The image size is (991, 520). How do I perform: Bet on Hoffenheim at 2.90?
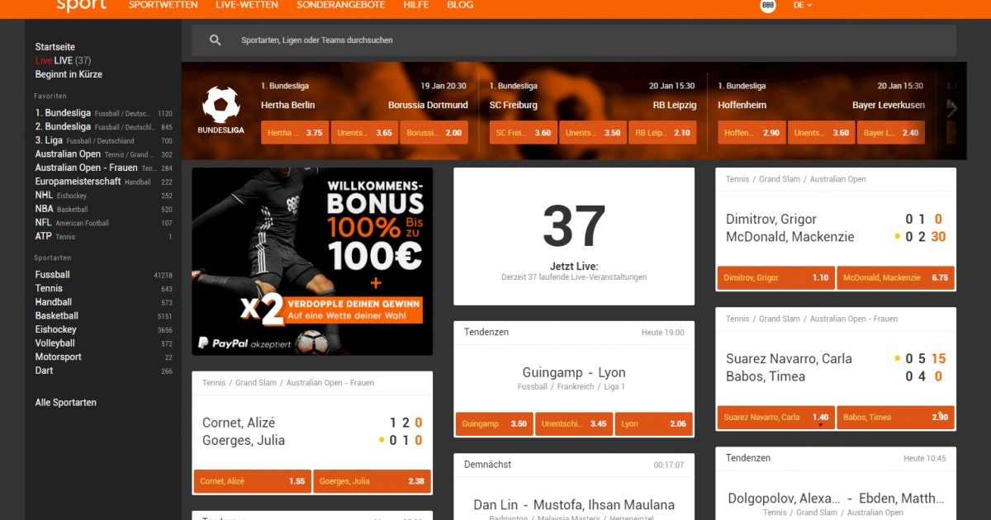(752, 133)
